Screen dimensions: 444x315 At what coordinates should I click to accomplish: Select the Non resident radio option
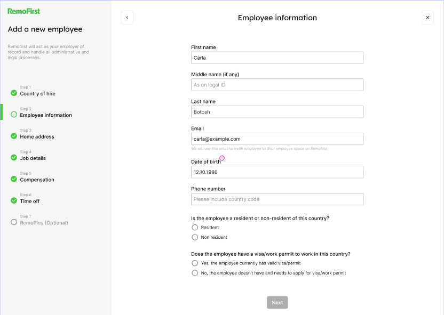[x=195, y=237]
